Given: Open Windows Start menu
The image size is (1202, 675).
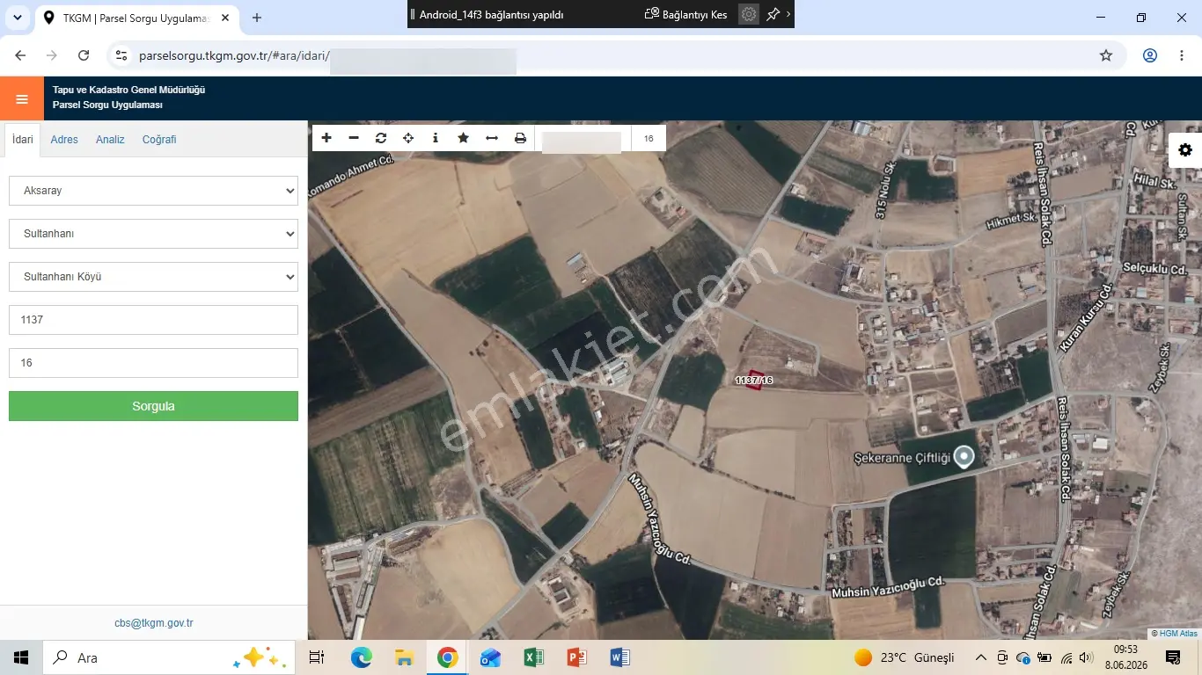Looking at the screenshot, I should coord(21,657).
